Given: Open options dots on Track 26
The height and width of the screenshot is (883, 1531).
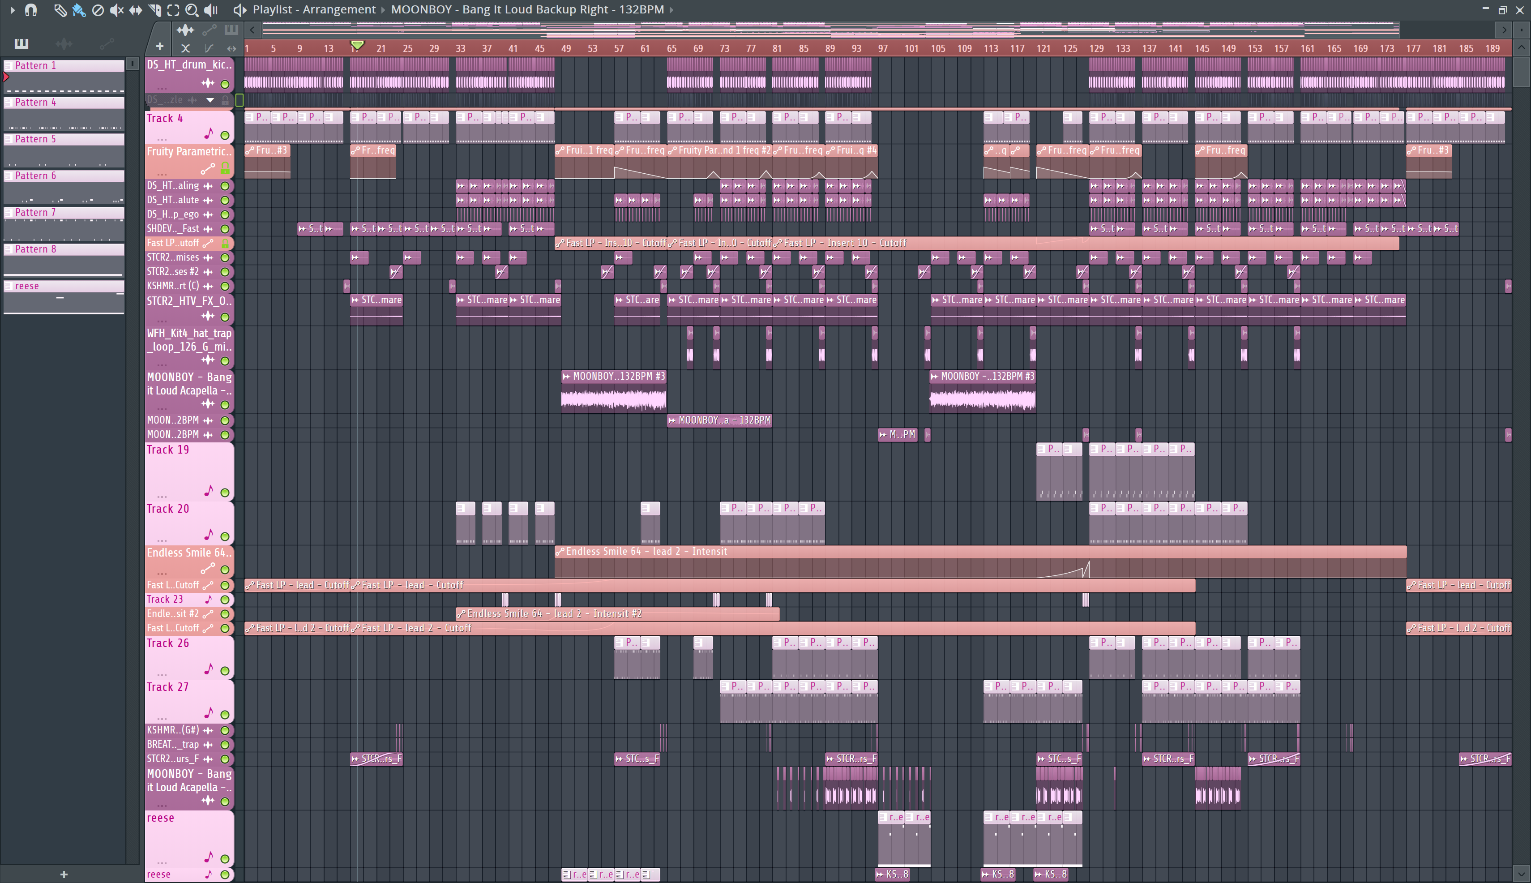Looking at the screenshot, I should (162, 674).
